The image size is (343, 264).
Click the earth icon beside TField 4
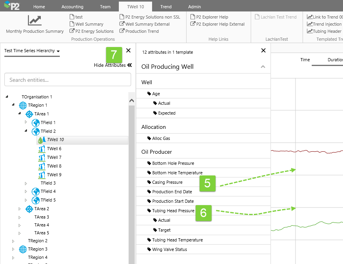36,192
